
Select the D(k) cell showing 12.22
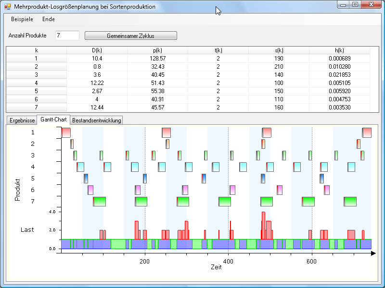point(97,83)
